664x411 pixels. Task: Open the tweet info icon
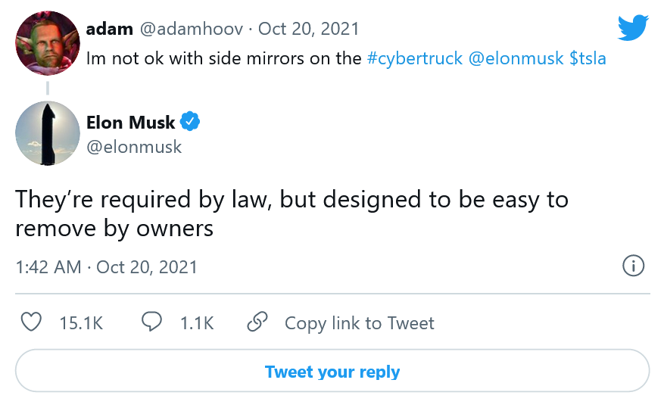point(633,266)
